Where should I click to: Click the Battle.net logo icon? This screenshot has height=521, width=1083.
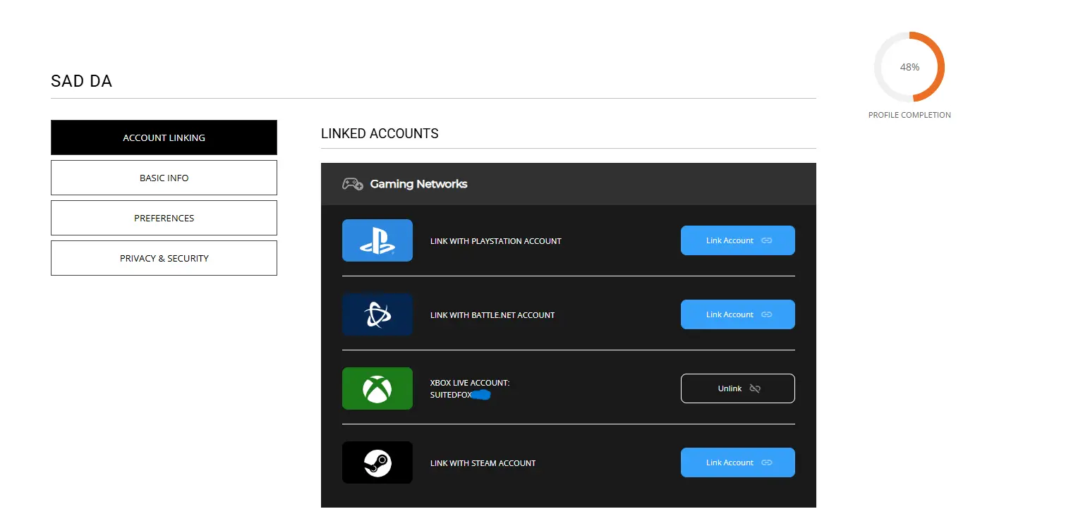point(377,314)
